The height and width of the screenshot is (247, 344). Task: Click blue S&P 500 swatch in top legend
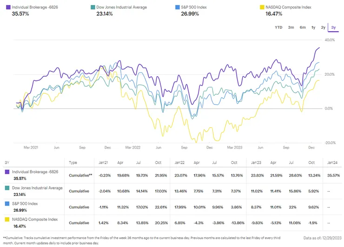pos(177,7)
